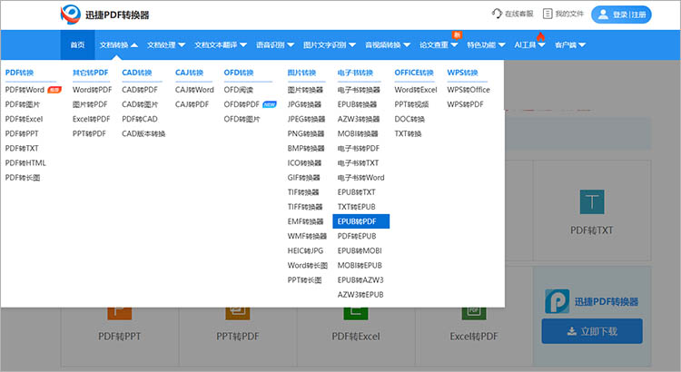
Task: Expand the AI工具 dropdown
Action: [529, 44]
